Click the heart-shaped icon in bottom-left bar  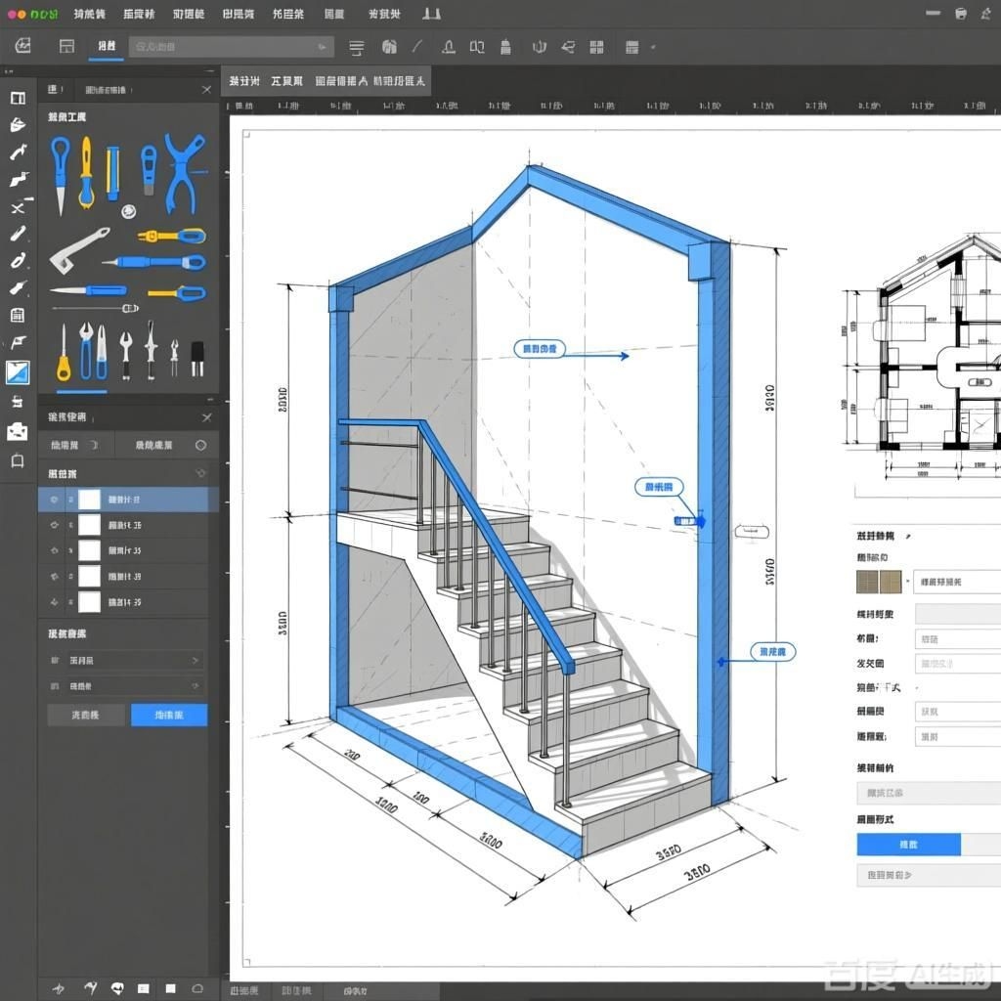point(117,988)
